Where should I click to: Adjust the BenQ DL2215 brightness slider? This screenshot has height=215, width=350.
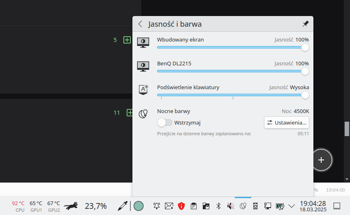pos(233,71)
